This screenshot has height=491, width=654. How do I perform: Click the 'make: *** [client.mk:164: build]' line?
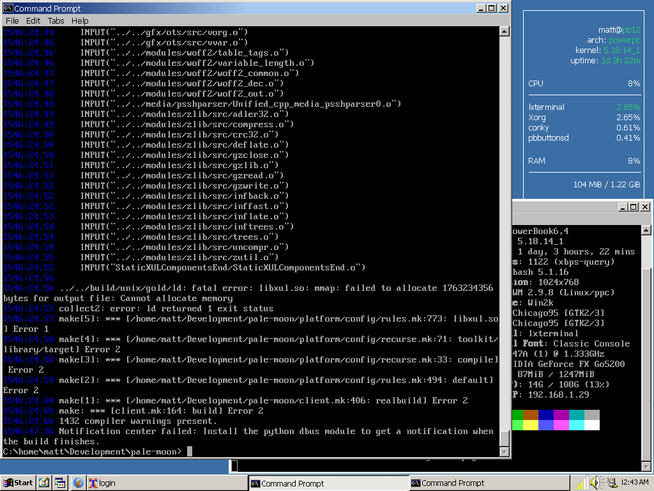coord(133,411)
